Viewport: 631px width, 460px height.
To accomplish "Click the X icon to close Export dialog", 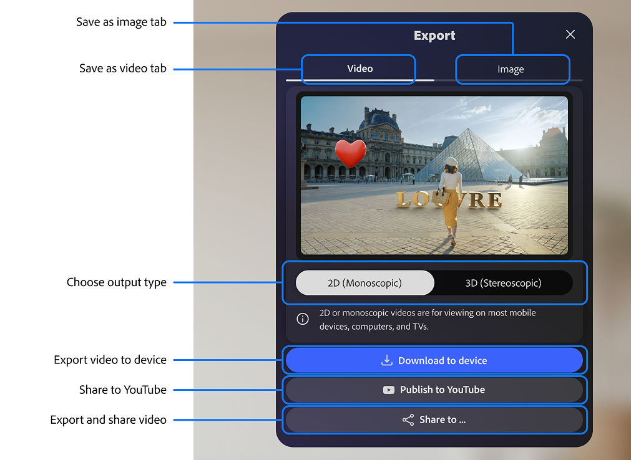I will pos(570,34).
